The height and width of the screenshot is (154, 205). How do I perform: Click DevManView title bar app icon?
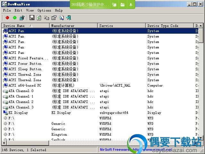click(x=4, y=4)
